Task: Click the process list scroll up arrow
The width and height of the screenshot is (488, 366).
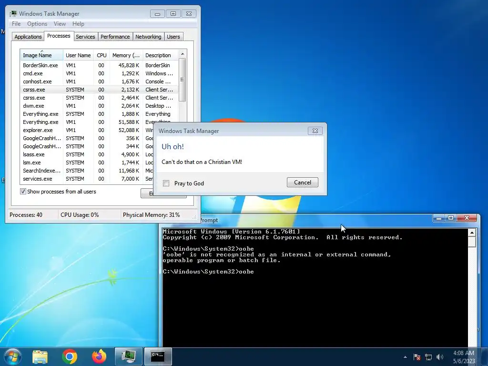Action: (183, 54)
